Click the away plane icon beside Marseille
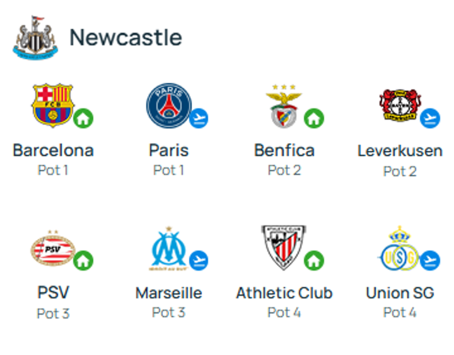The image size is (454, 355). click(x=199, y=260)
